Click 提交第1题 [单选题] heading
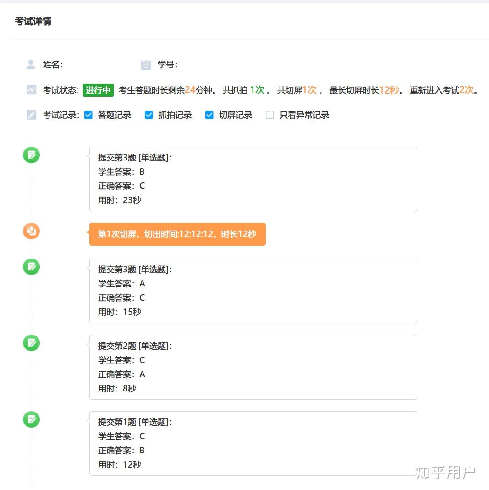 [135, 422]
